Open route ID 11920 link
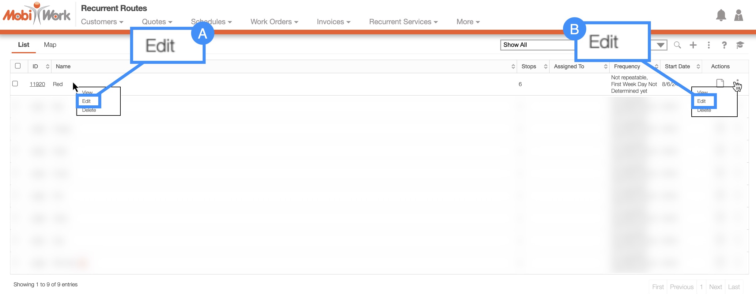Image resolution: width=756 pixels, height=294 pixels. [x=37, y=84]
